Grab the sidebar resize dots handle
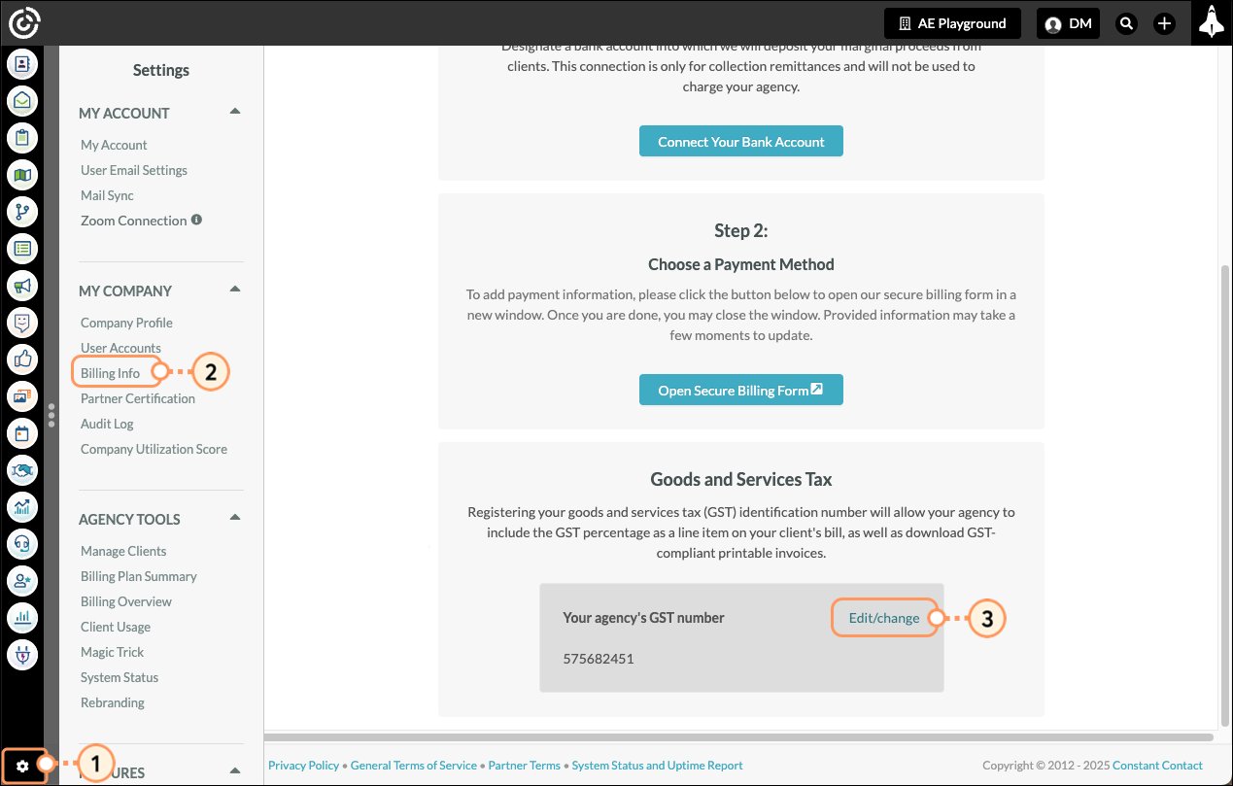Screen dimensions: 1233x786 coord(51,416)
